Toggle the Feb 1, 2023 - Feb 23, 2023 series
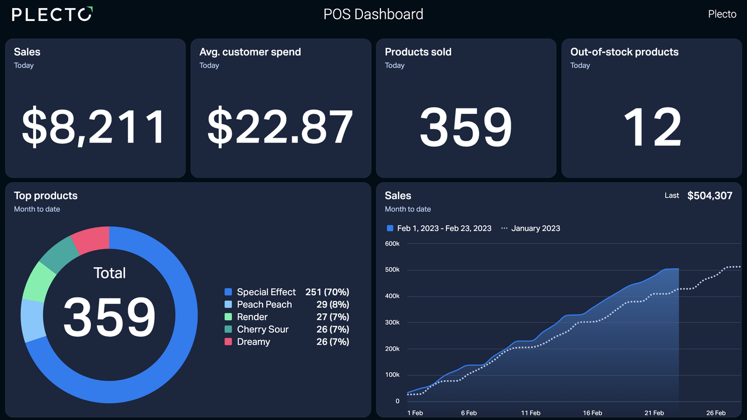 click(x=439, y=228)
